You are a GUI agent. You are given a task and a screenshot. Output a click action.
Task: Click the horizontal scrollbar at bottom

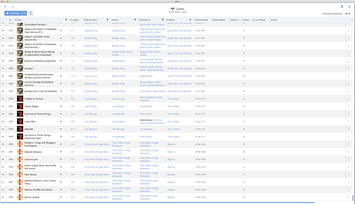157,202
